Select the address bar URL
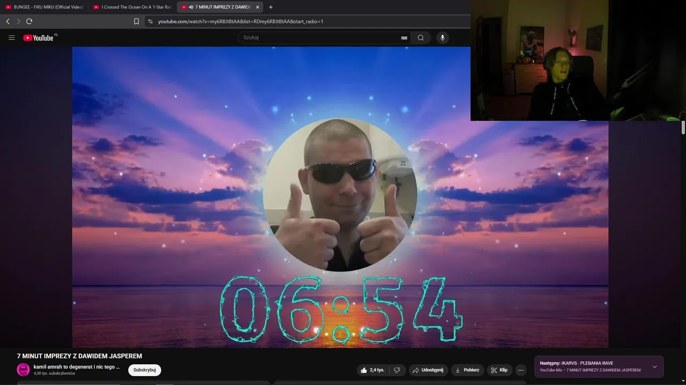 (240, 21)
